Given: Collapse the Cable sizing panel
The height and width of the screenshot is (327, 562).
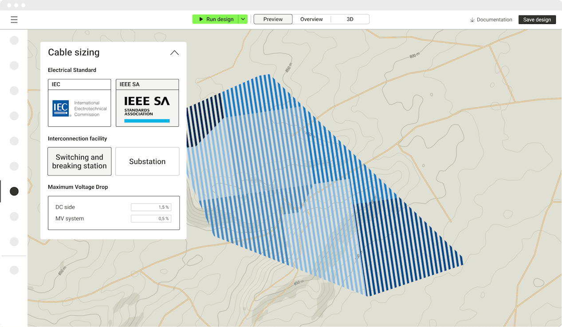Looking at the screenshot, I should (174, 53).
